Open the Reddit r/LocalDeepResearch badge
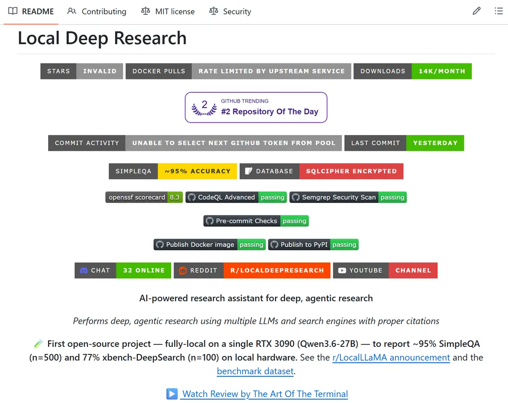 pos(252,270)
